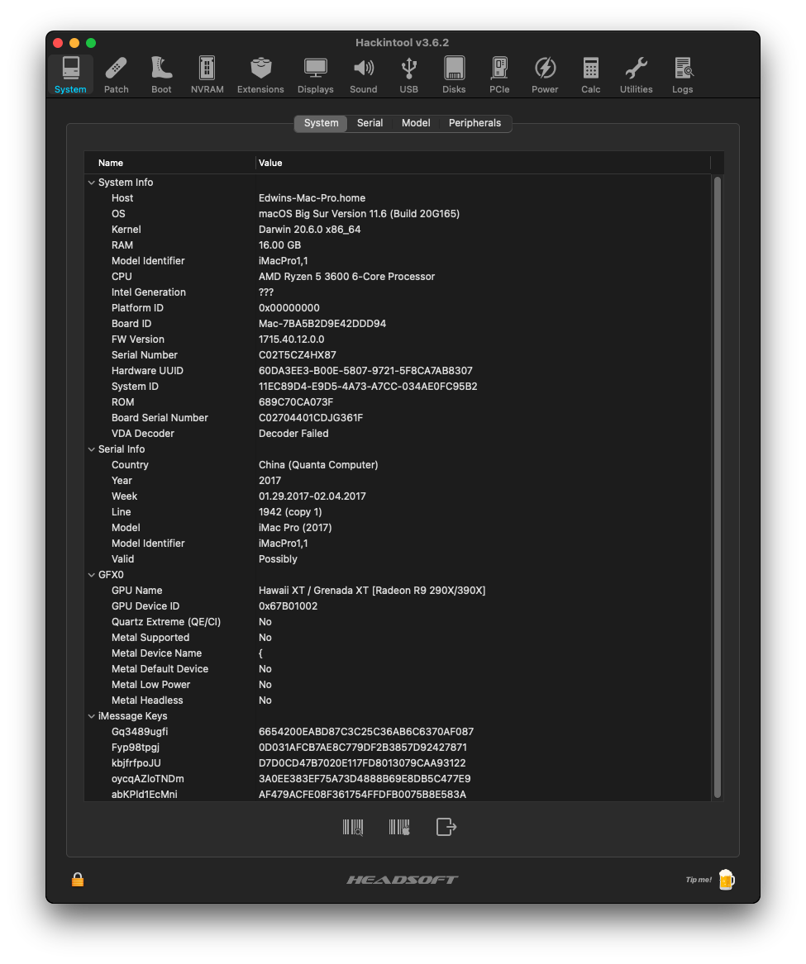This screenshot has width=806, height=964.
Task: Collapse the GFX0 group
Action: (92, 575)
